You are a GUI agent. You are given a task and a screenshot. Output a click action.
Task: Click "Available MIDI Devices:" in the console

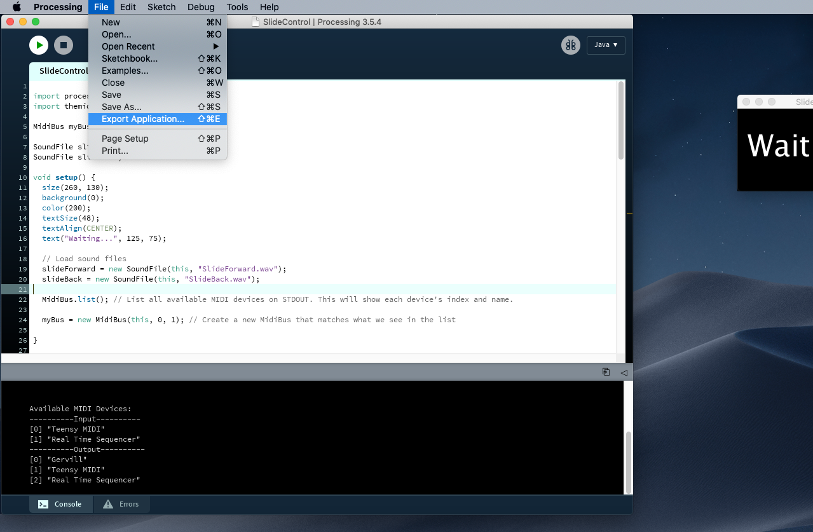pyautogui.click(x=80, y=409)
